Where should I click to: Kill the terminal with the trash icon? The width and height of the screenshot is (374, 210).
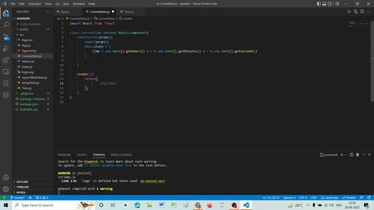[358, 155]
